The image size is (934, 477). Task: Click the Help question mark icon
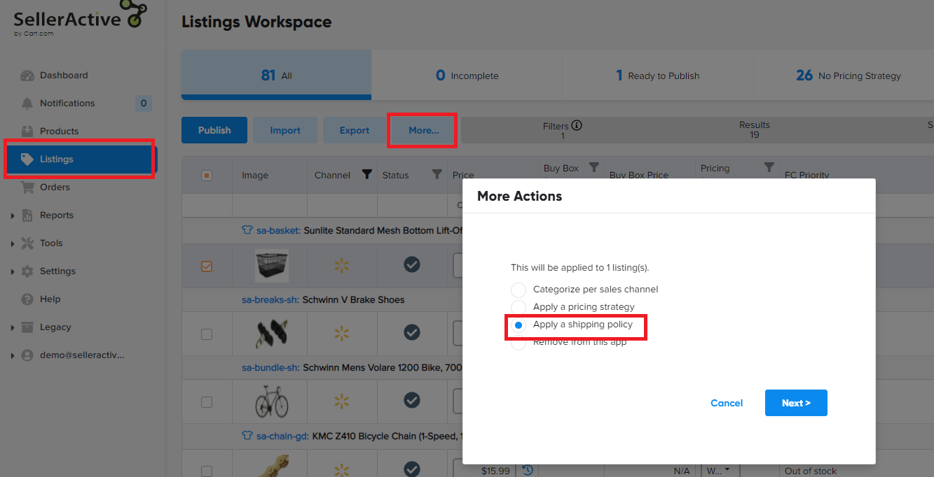pos(27,299)
